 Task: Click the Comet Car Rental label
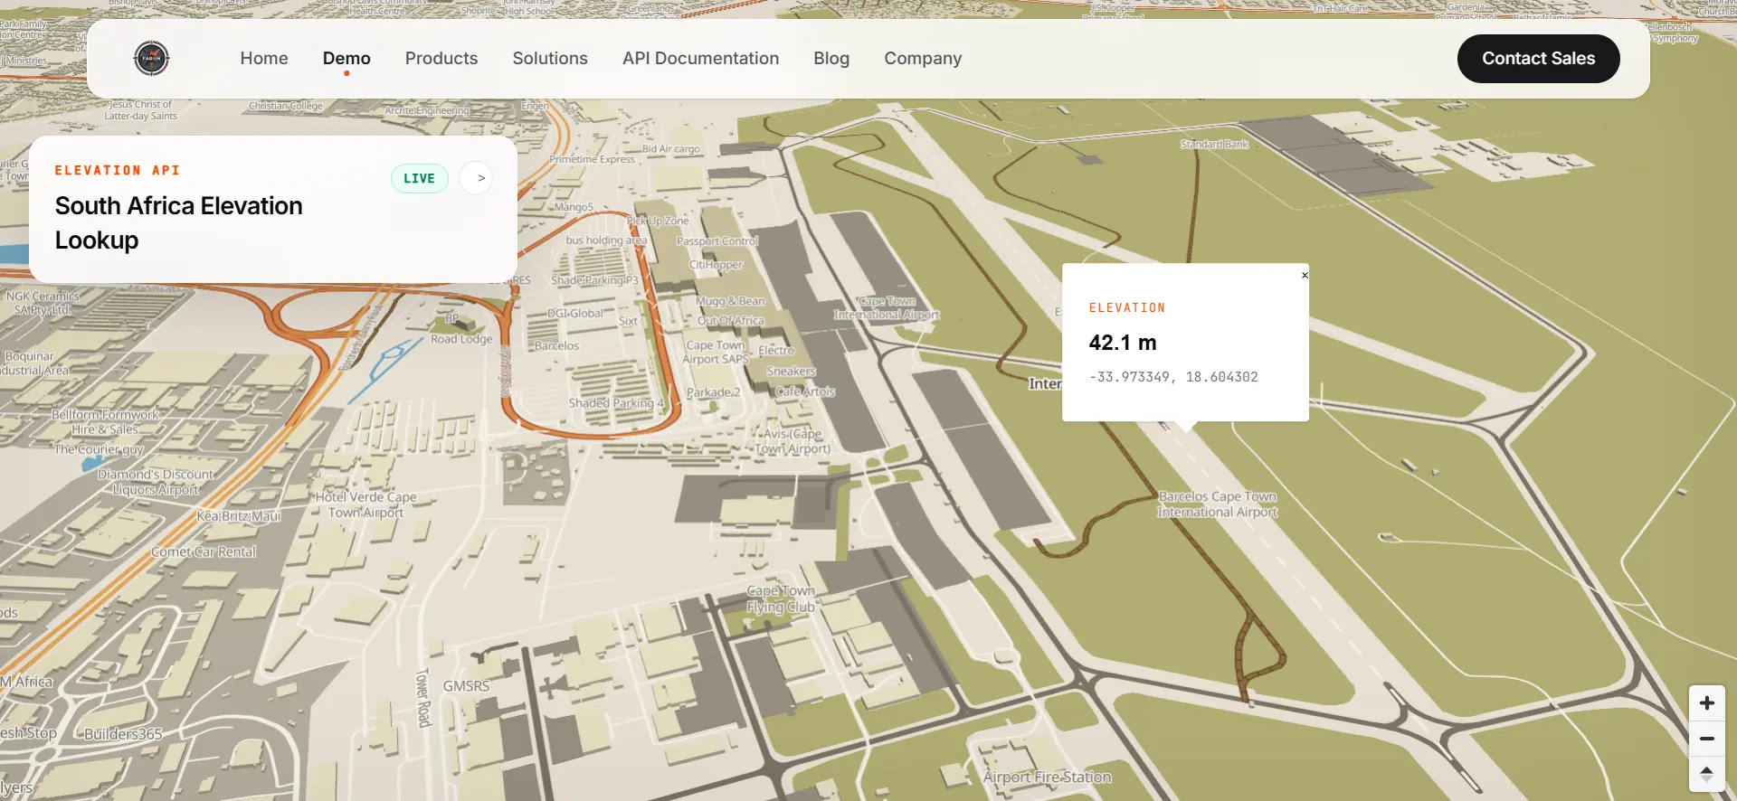pyautogui.click(x=204, y=551)
